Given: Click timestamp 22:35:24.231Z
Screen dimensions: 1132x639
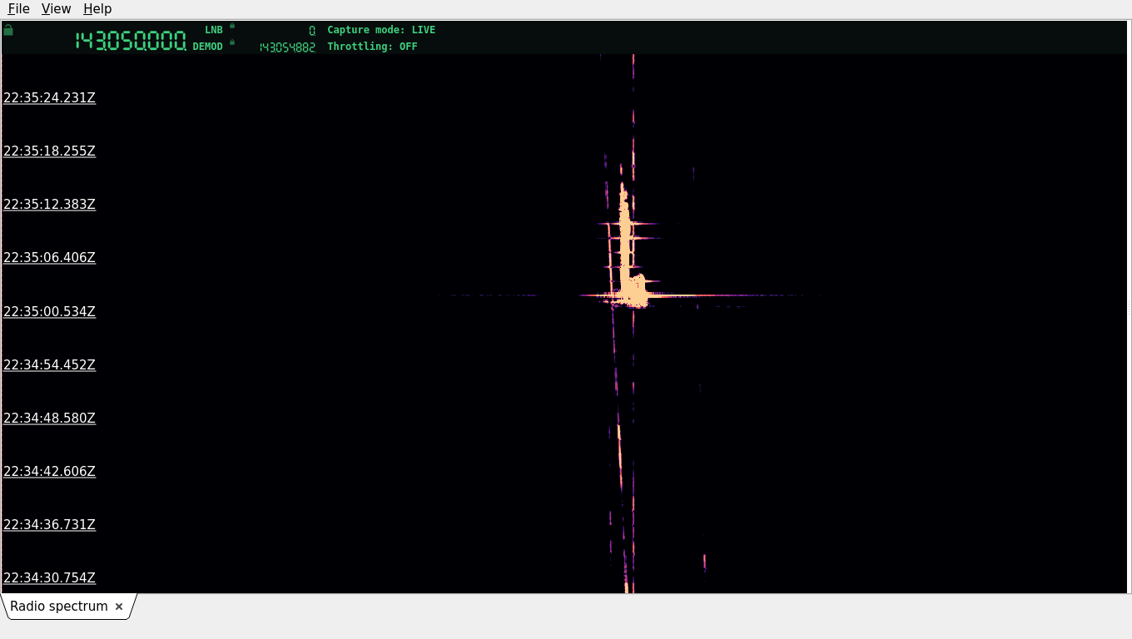Looking at the screenshot, I should point(49,97).
